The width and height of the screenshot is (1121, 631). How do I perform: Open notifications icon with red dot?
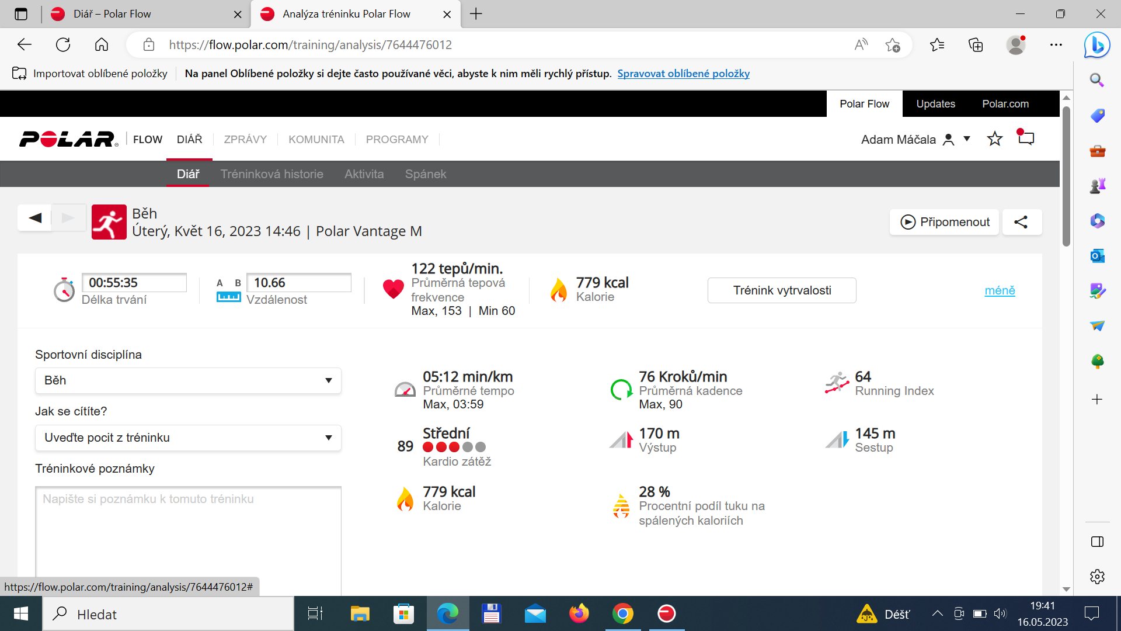[1026, 138]
